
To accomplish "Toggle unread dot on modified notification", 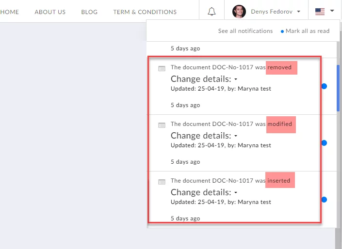I will (324, 143).
